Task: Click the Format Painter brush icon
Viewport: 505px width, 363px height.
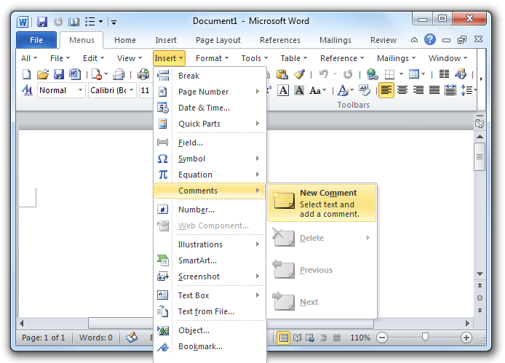Action: point(299,74)
